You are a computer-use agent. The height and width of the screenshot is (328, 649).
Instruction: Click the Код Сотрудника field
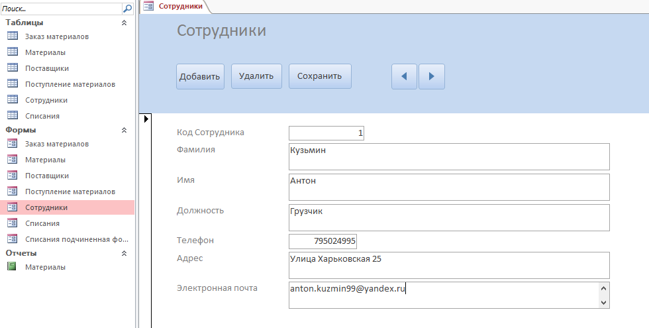click(x=326, y=133)
